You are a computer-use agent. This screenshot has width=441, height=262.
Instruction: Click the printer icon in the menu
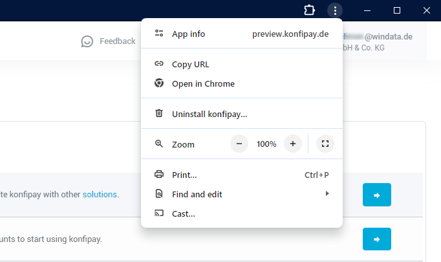coord(159,175)
